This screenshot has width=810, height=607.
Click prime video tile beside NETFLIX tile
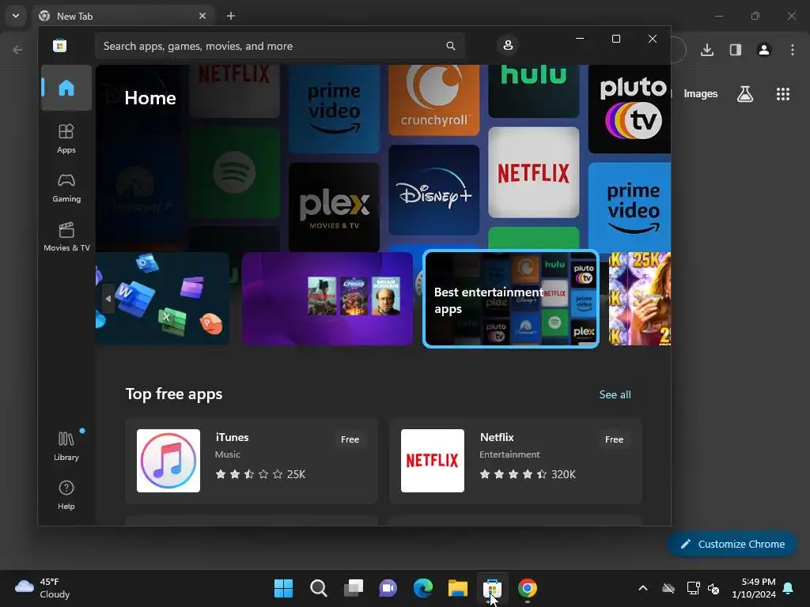click(630, 208)
